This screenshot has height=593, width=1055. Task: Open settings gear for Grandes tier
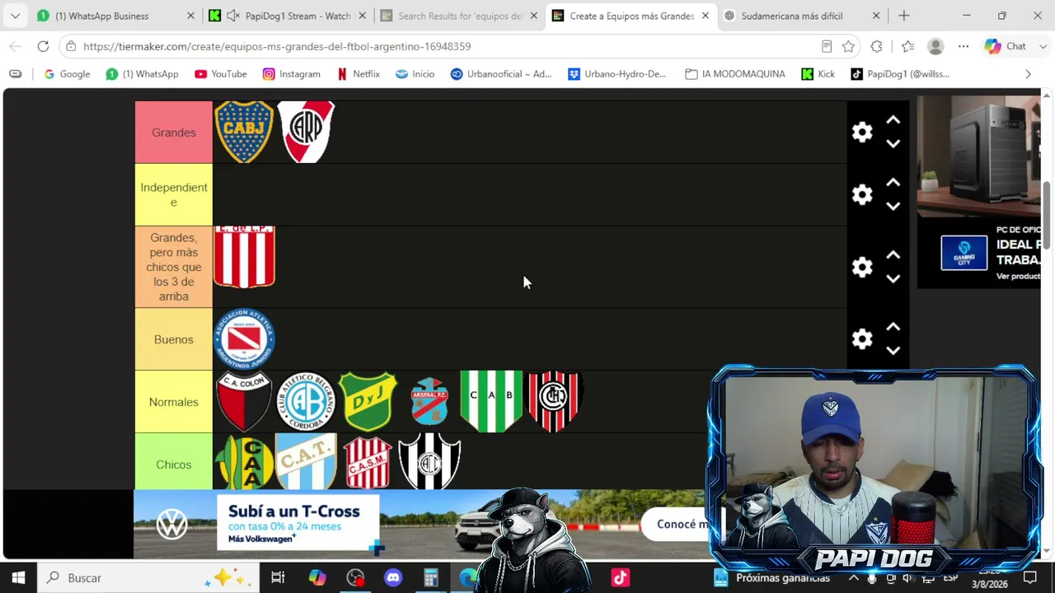(862, 132)
